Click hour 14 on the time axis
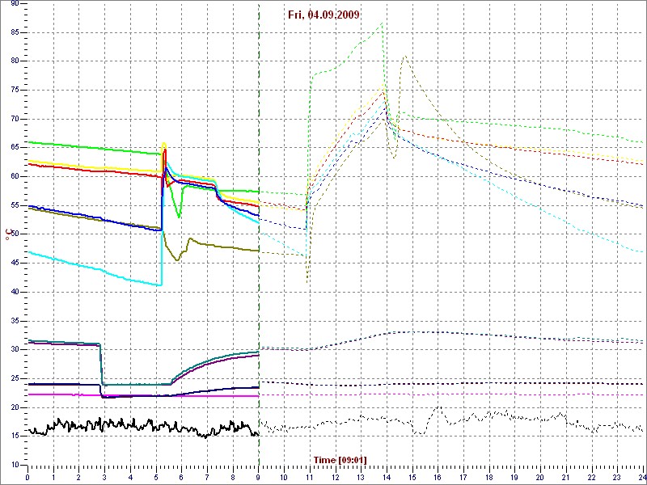 click(x=387, y=476)
